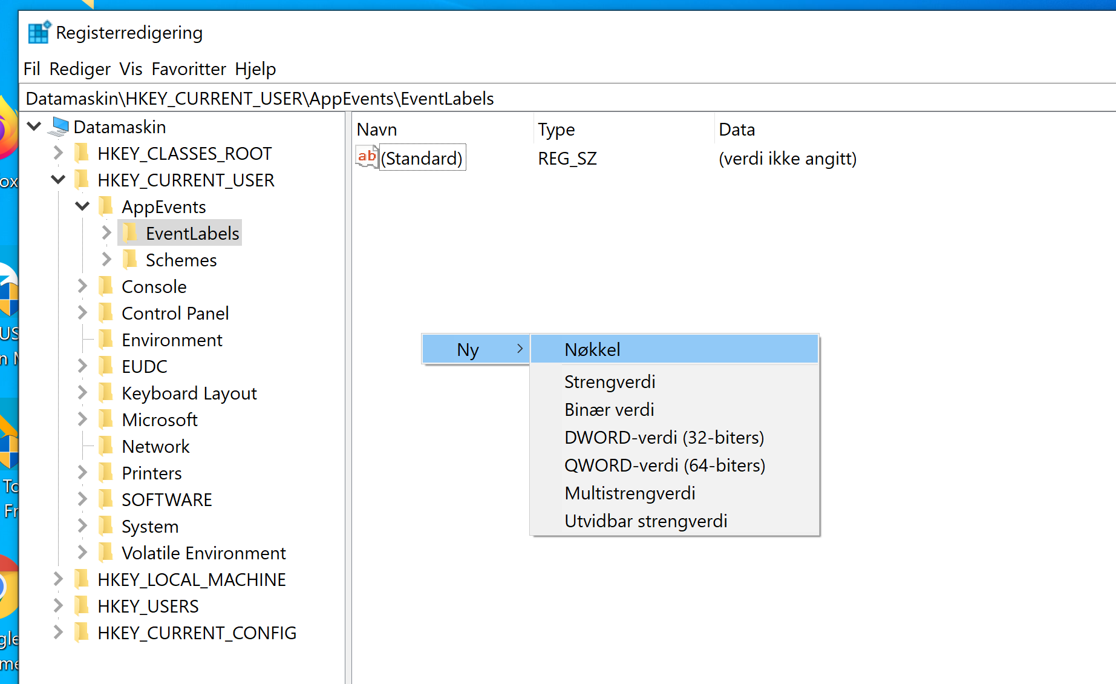
Task: Click the EventLabels folder icon
Action: pyautogui.click(x=130, y=232)
